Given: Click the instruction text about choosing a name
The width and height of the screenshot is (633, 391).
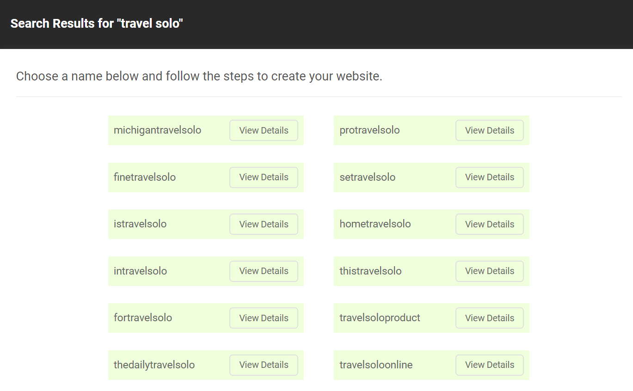Looking at the screenshot, I should point(199,76).
